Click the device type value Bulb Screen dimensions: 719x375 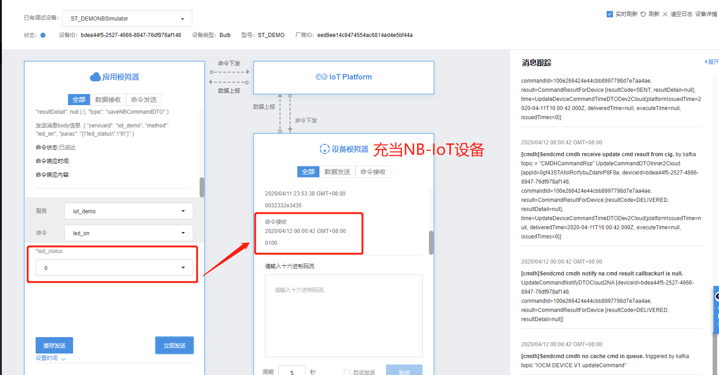(225, 35)
